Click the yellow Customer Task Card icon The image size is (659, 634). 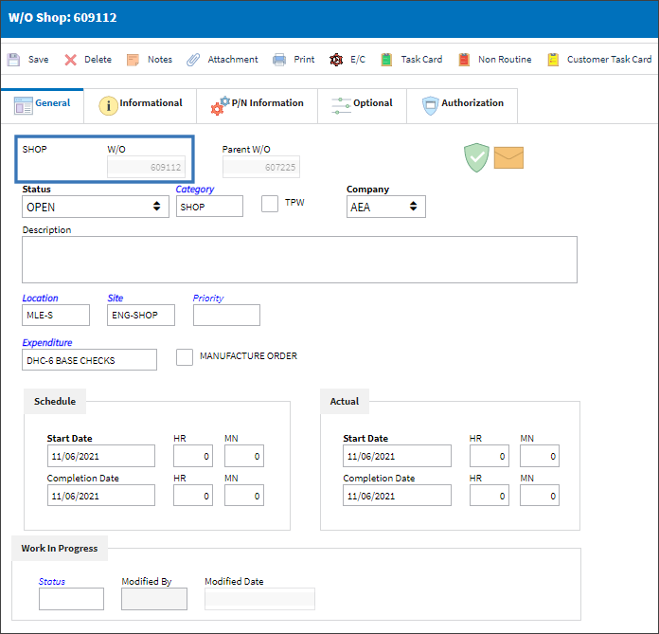click(x=553, y=60)
